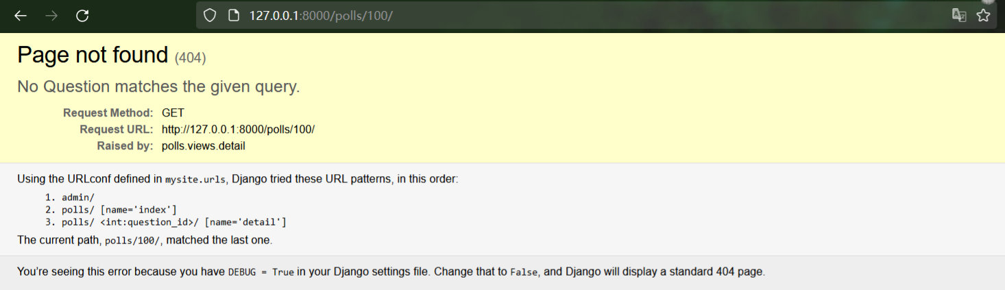Click the polls/100/ current path text
This screenshot has width=1005, height=290.
pos(133,241)
